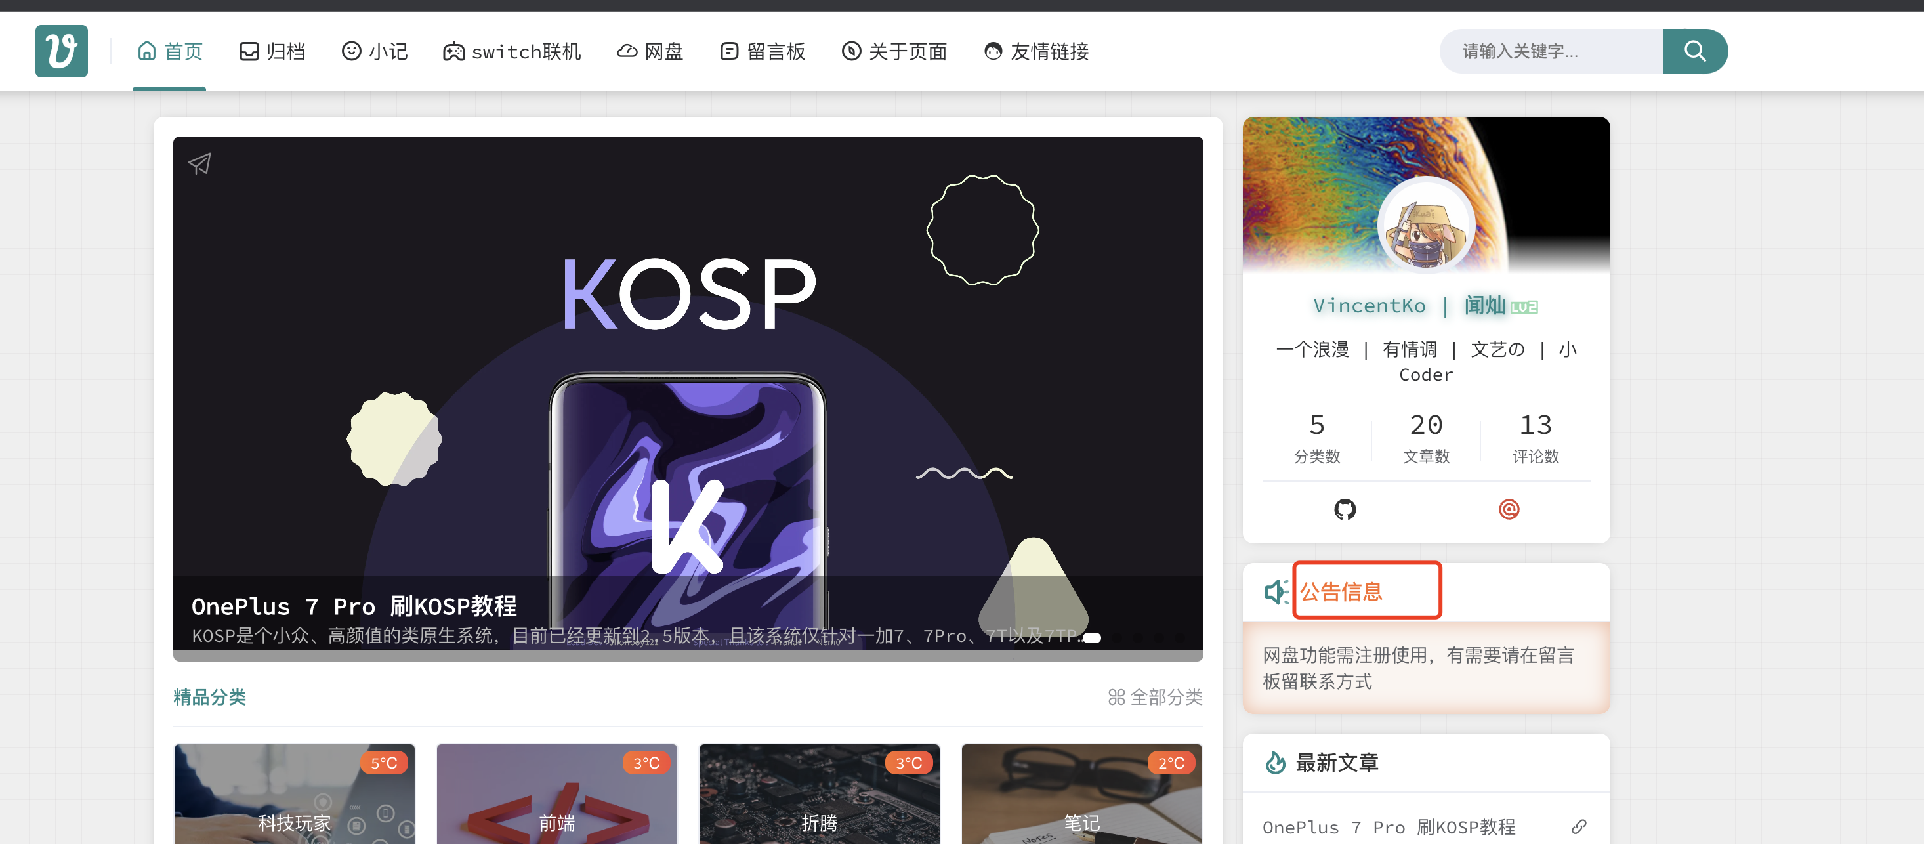The image size is (1924, 844).
Task: Open OnePlus 7 Pro 刷KOSP教程 in latest articles
Action: tap(1389, 827)
